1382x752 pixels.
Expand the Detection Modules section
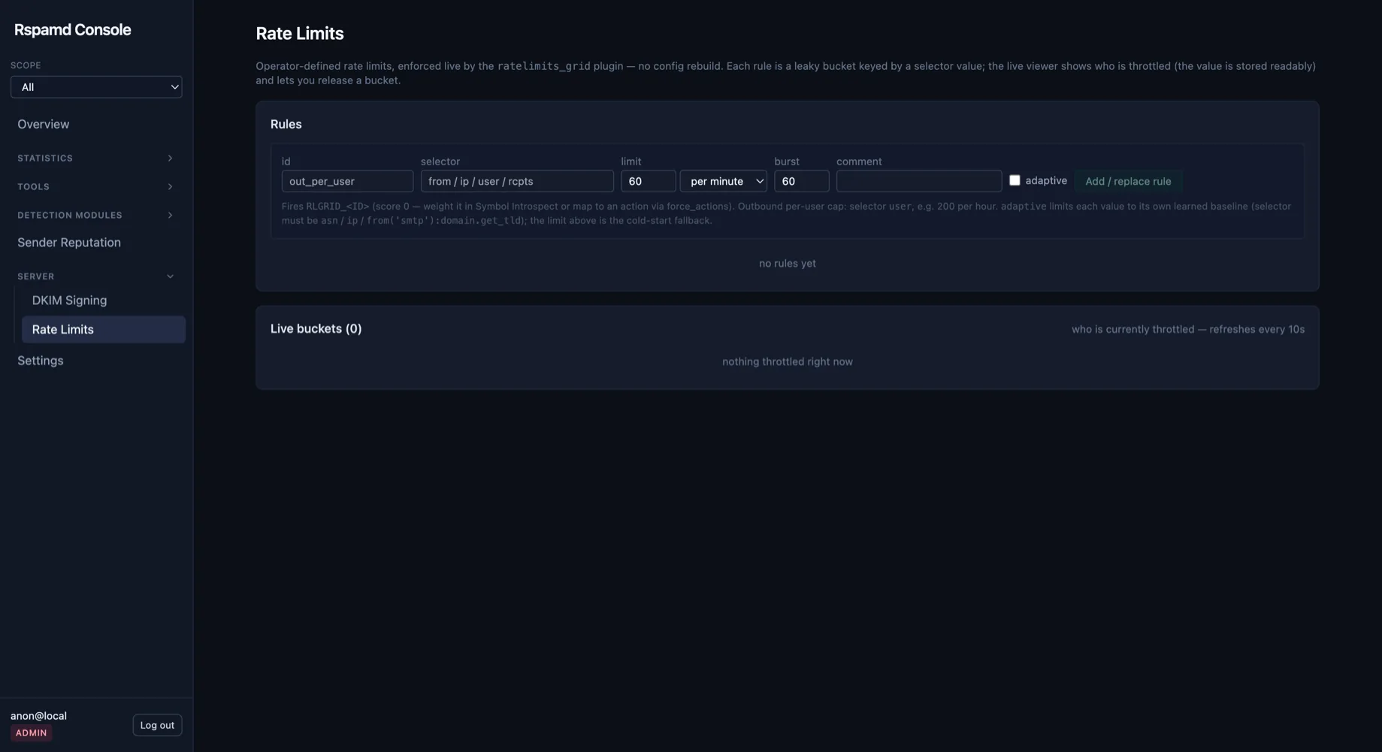(96, 216)
